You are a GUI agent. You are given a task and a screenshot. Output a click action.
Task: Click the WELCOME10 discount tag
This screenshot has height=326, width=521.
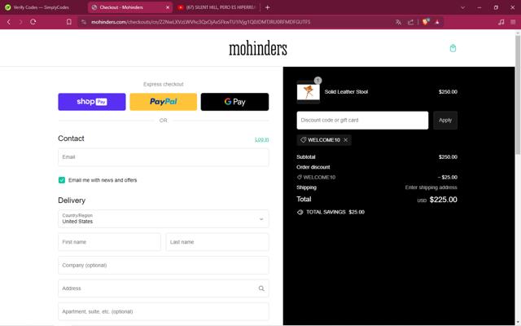324,140
